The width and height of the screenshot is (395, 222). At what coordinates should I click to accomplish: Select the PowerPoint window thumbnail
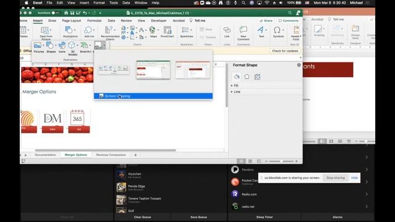click(x=193, y=70)
